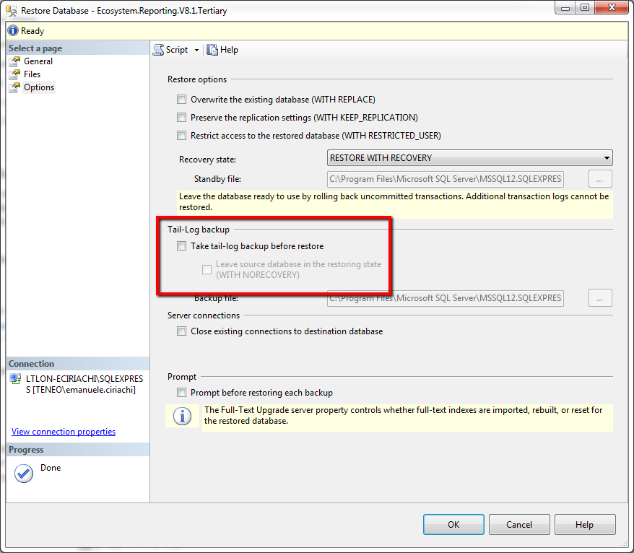Browse for the Standby file
634x553 pixels.
point(600,179)
